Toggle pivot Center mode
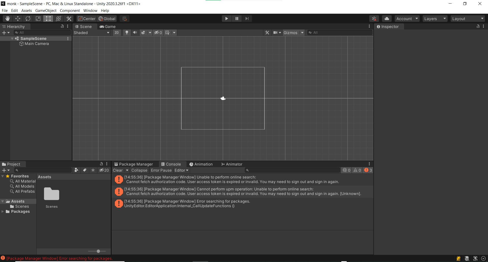The height and width of the screenshot is (262, 488). pos(87,19)
